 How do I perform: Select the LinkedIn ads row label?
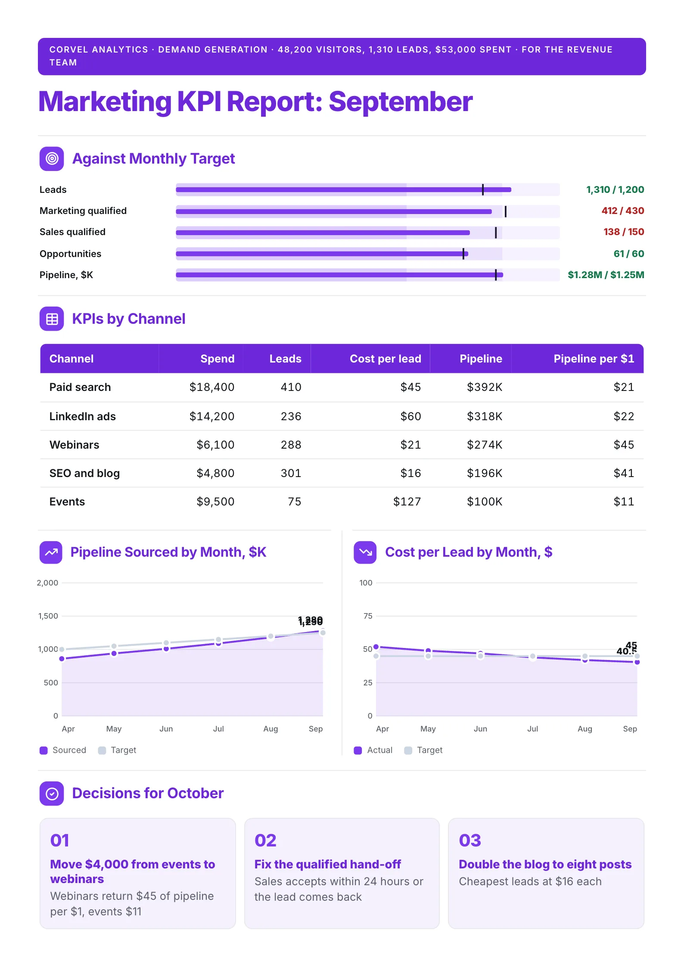pos(83,417)
